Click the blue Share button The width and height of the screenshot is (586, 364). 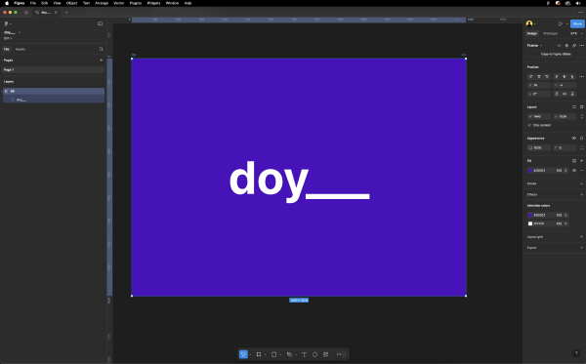tap(577, 23)
